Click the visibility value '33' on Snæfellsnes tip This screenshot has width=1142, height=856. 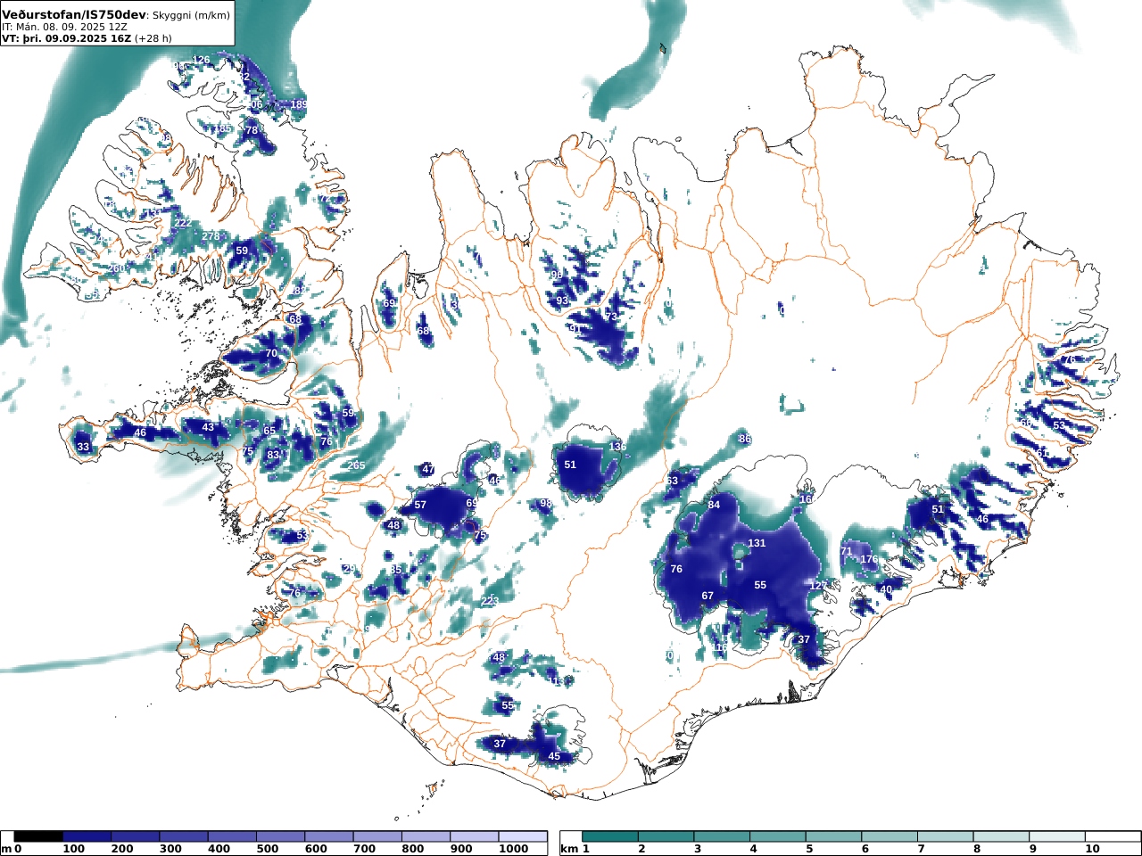[x=83, y=447]
